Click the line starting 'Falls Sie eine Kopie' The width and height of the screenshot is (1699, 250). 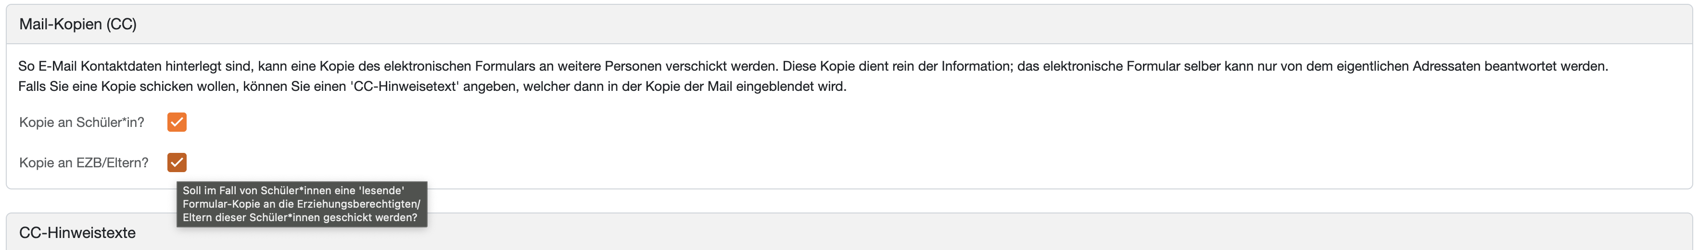click(x=431, y=87)
